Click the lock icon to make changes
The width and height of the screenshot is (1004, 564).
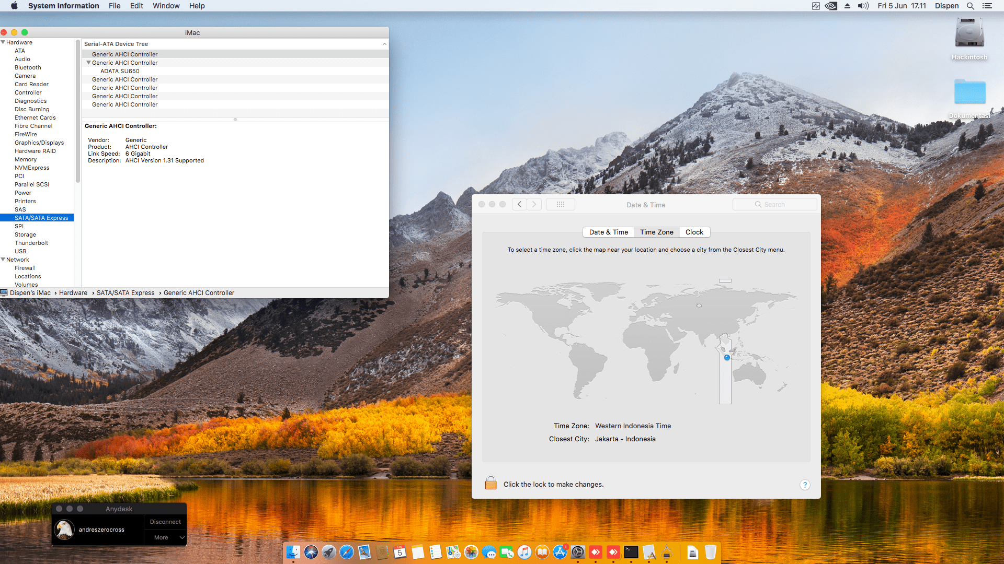490,483
